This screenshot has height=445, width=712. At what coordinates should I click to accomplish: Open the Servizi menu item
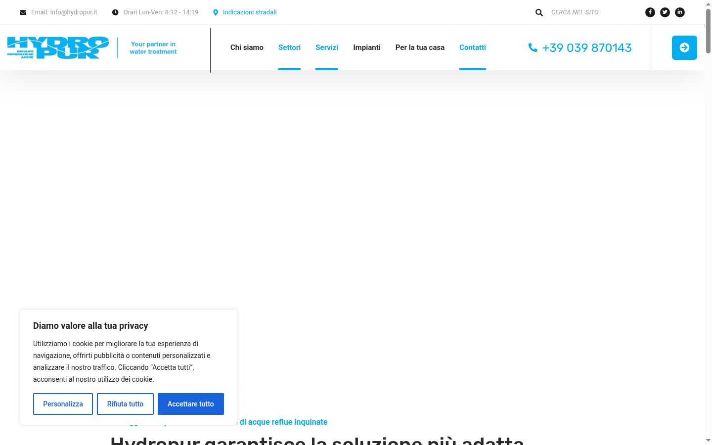point(327,47)
